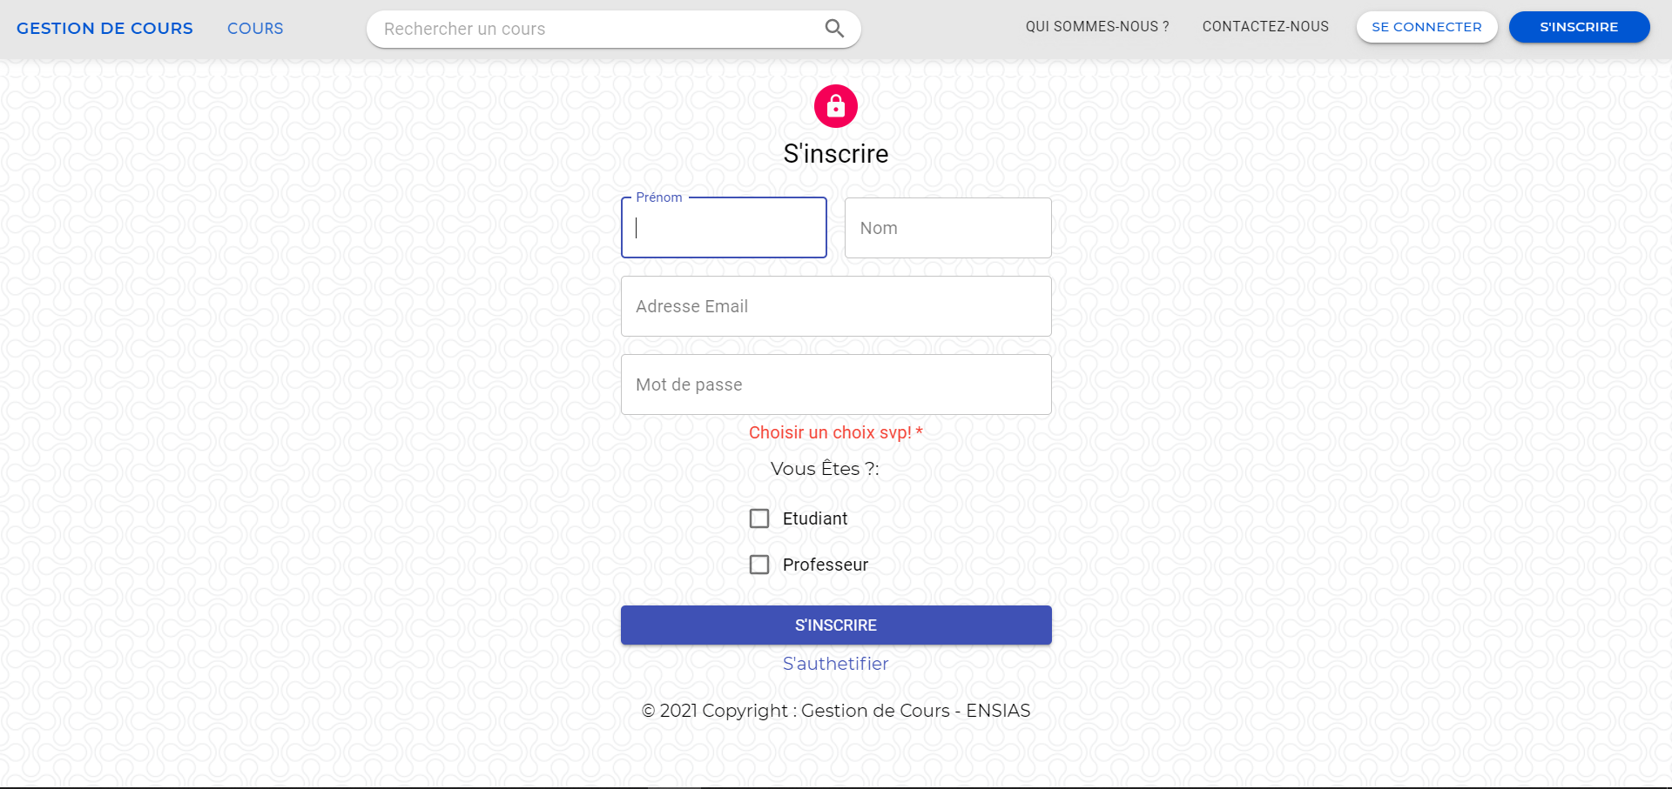Click inside the Nom field
The height and width of the screenshot is (789, 1672).
pyautogui.click(x=947, y=228)
